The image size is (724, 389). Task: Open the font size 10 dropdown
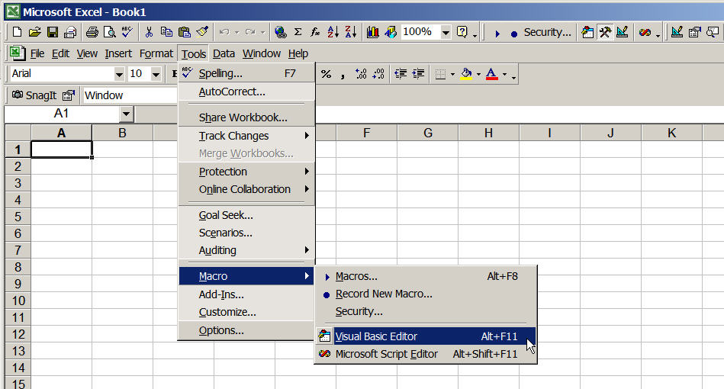pyautogui.click(x=156, y=74)
